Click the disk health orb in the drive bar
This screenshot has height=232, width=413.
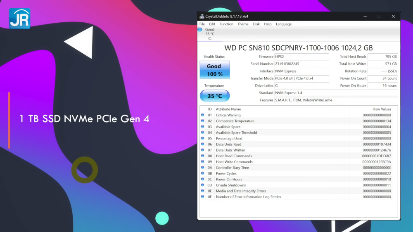pyautogui.click(x=200, y=30)
